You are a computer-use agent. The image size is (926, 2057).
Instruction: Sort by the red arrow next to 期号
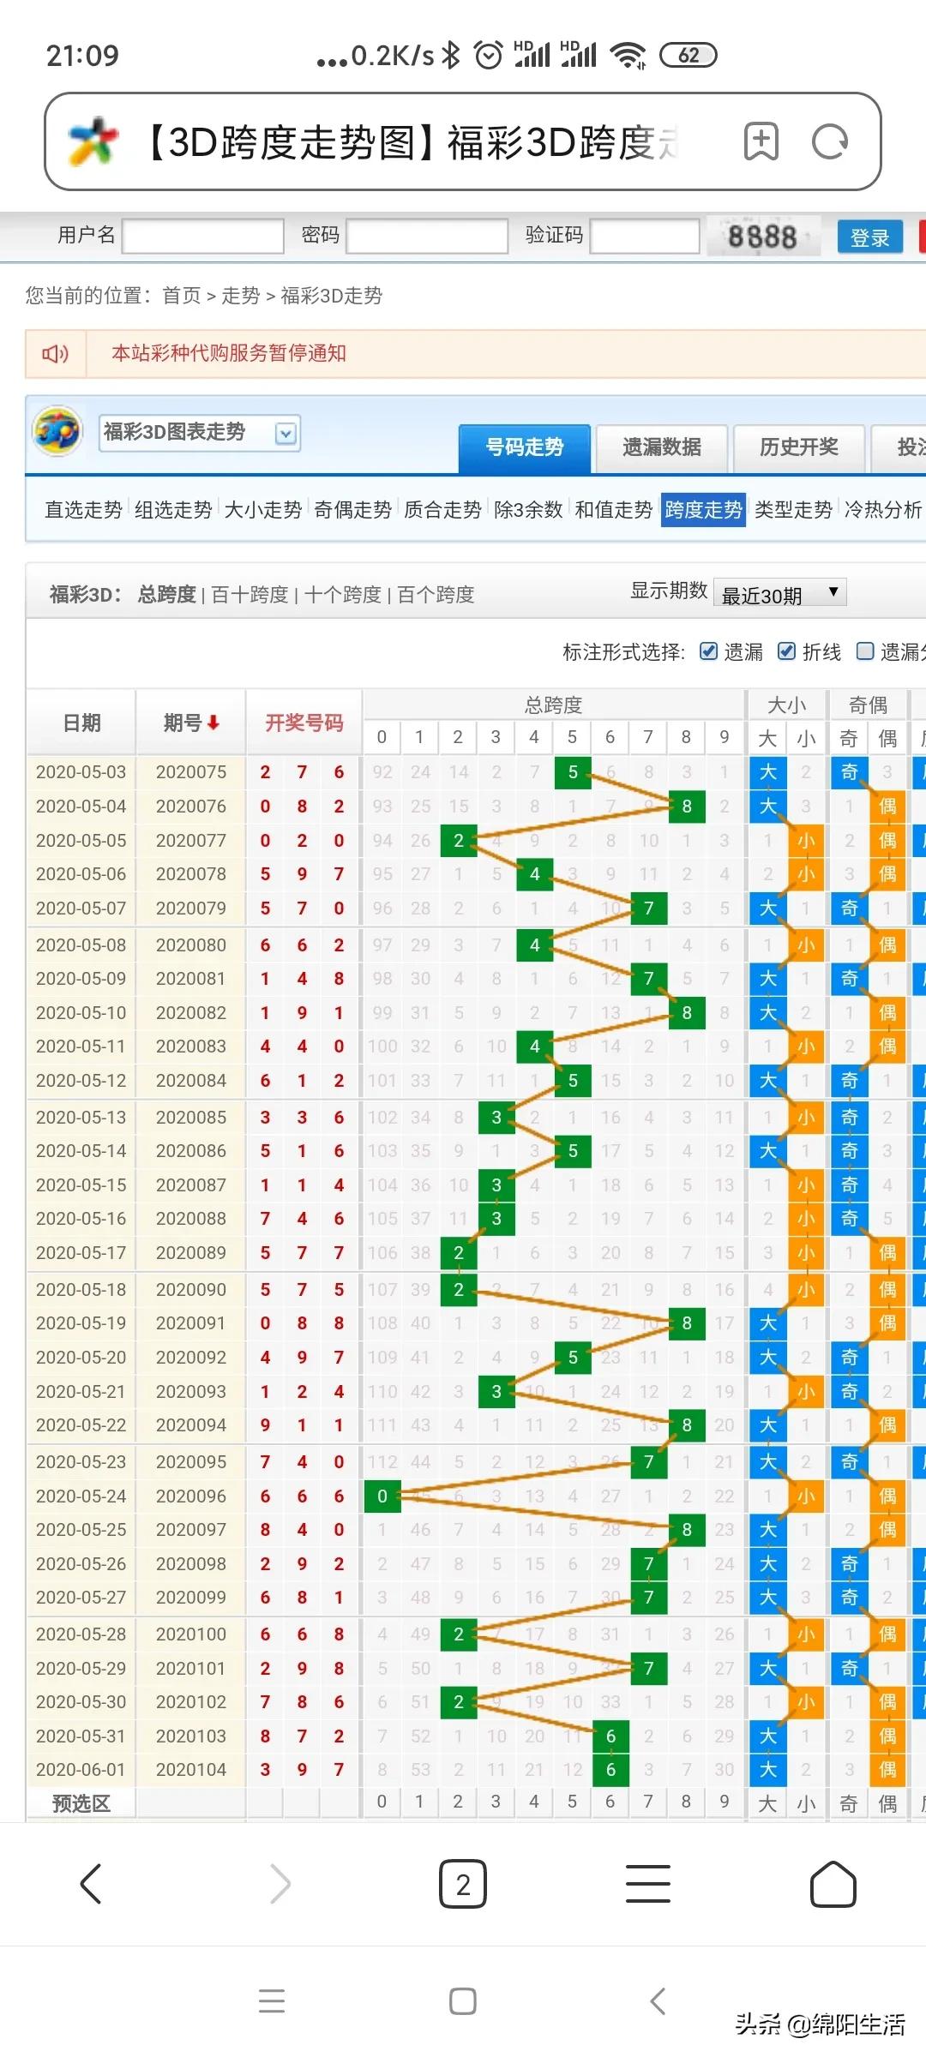click(x=213, y=723)
